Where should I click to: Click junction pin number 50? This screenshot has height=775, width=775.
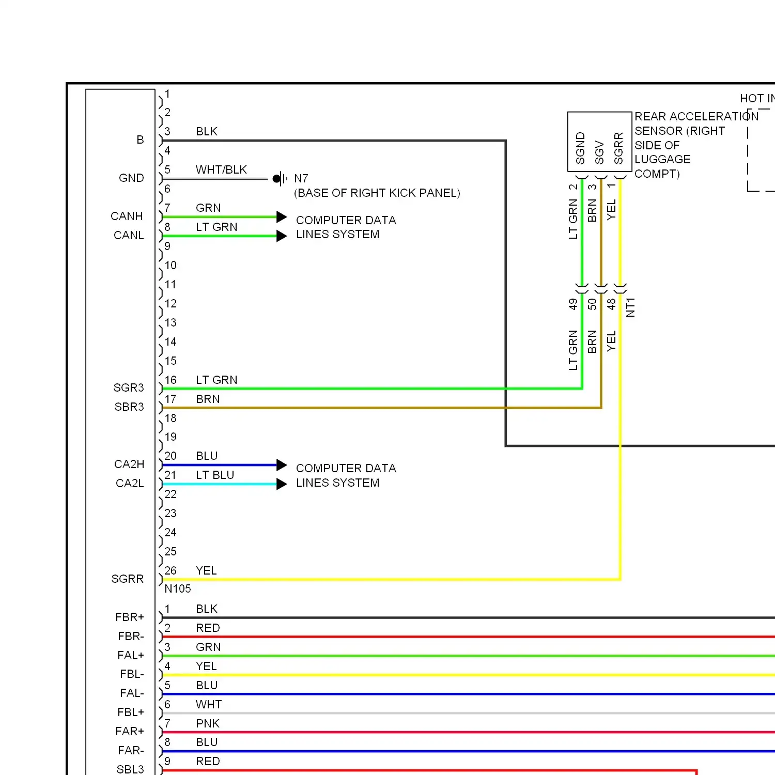592,304
